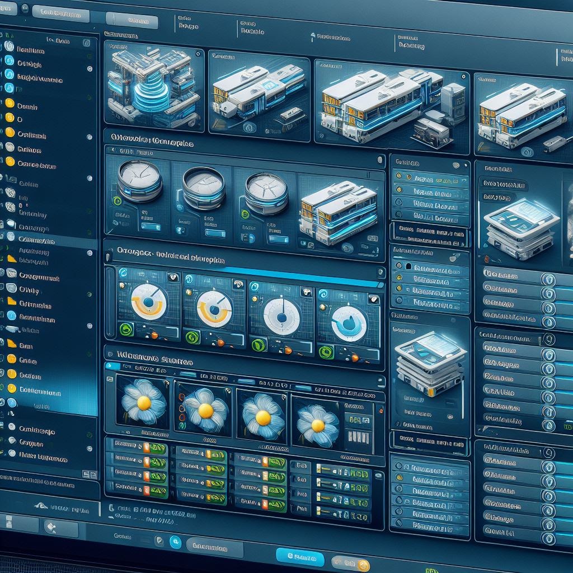Screen dimensions: 573x573
Task: Select the middle round gauge in the gauges panel
Action: point(203,187)
